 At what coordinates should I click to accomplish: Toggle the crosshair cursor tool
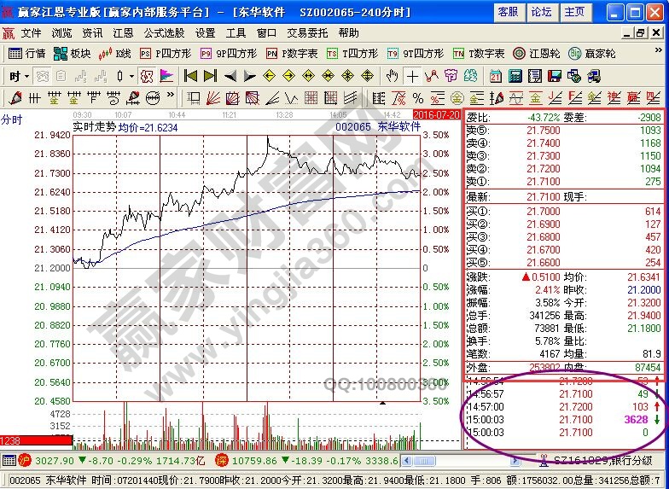(x=413, y=76)
